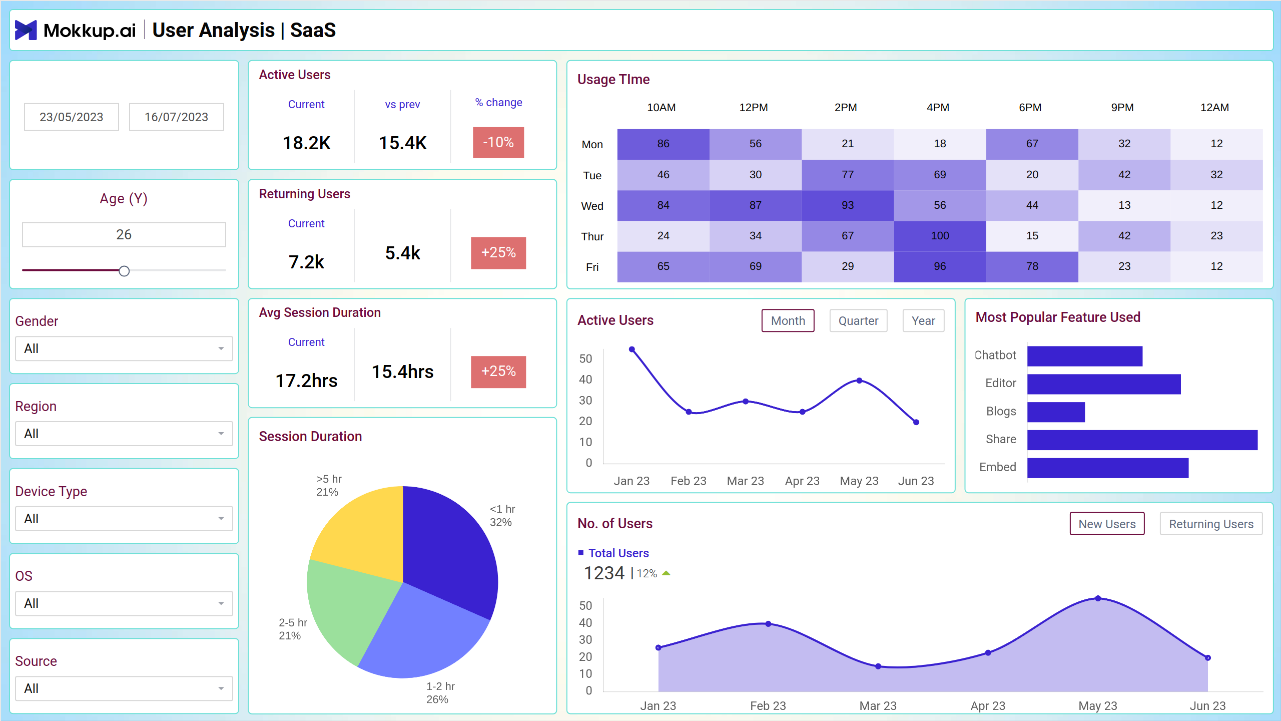Viewport: 1281px width, 721px height.
Task: Click Jun 23 point on Active Users line
Action: point(916,422)
